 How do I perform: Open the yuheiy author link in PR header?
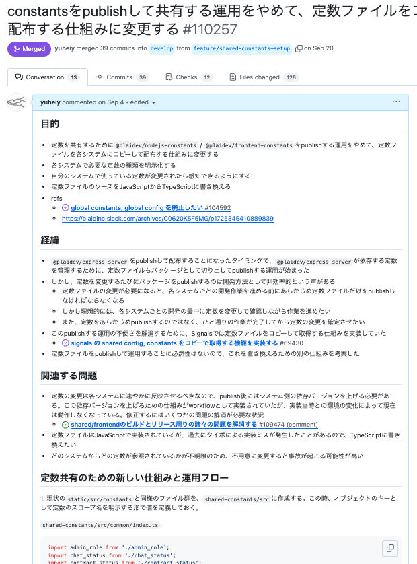tap(65, 48)
